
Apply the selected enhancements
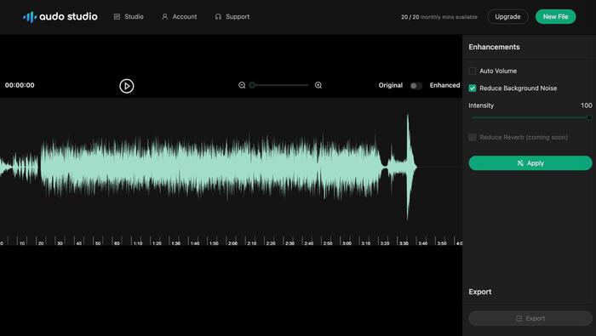(530, 163)
